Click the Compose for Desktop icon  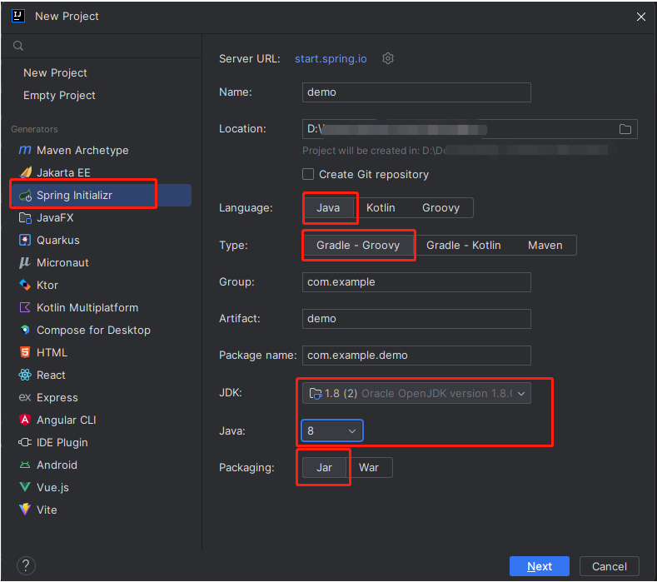[x=25, y=330]
